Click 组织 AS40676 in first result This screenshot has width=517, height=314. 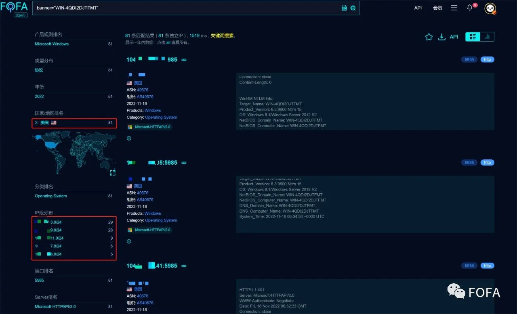[x=145, y=97]
